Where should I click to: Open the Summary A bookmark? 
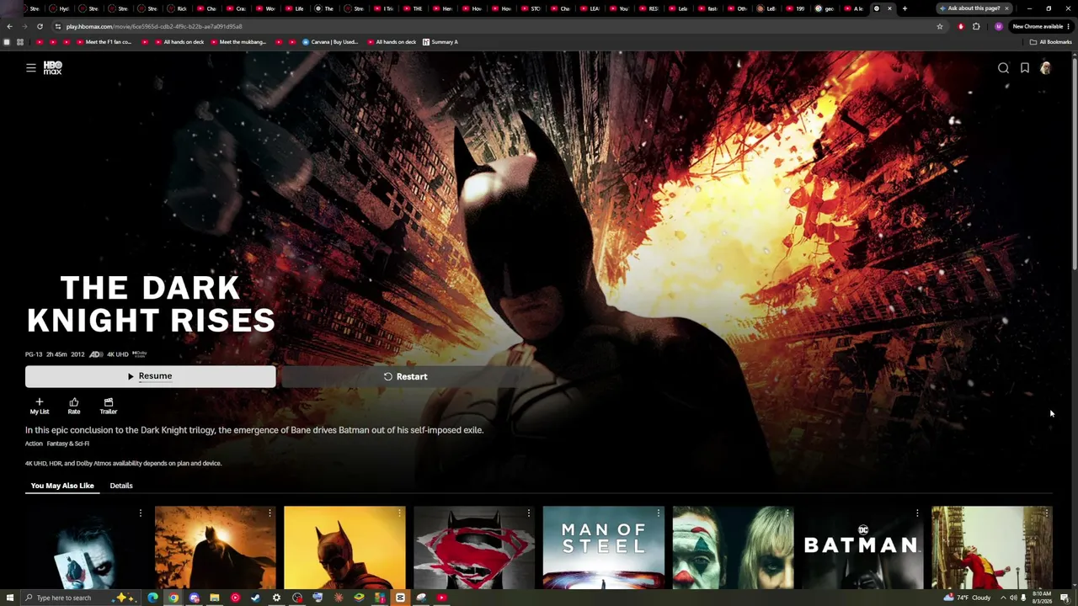coord(440,42)
